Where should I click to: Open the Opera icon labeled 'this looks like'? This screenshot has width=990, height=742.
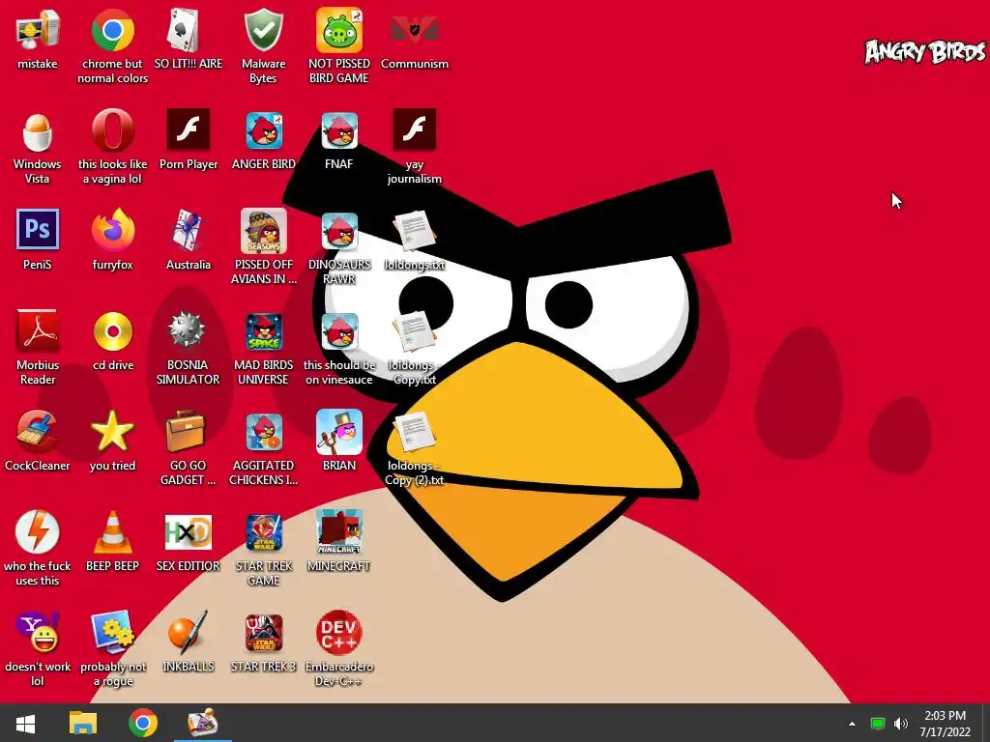[x=112, y=131]
